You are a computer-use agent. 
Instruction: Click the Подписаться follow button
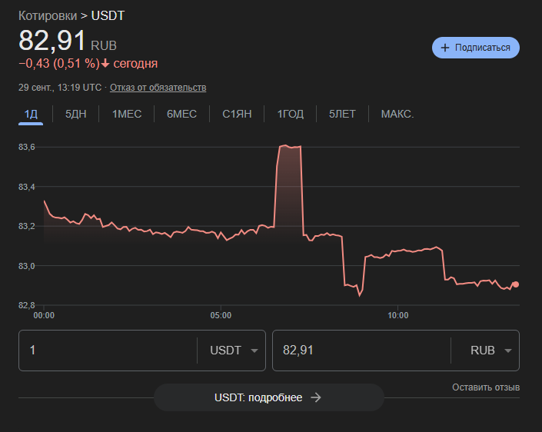pos(476,48)
